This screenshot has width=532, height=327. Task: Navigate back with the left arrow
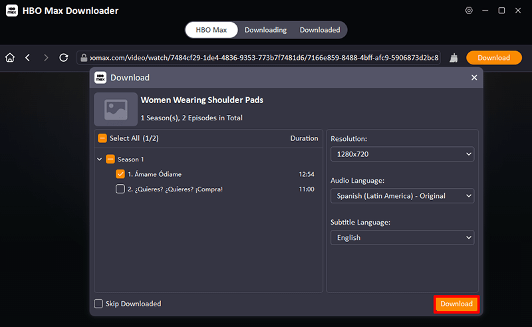28,58
